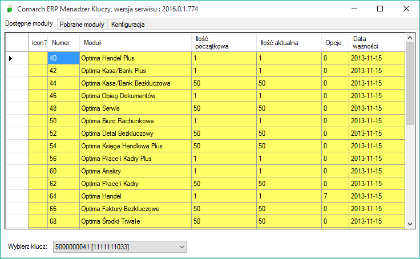Image resolution: width=420 pixels, height=259 pixels.
Task: Click number cell 60
Action: click(63, 171)
